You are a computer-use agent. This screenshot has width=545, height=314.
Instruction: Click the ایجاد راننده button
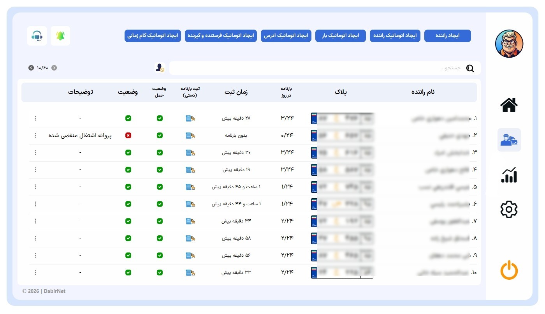click(448, 36)
